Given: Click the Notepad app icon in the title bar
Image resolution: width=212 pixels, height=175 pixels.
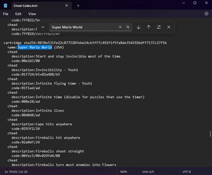Looking at the screenshot, I should [x=6, y=6].
